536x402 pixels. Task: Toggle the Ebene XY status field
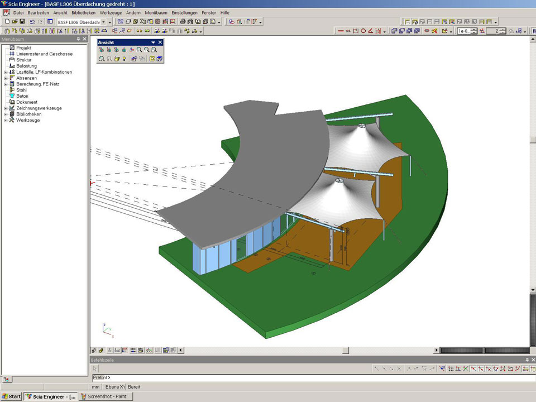pos(115,387)
